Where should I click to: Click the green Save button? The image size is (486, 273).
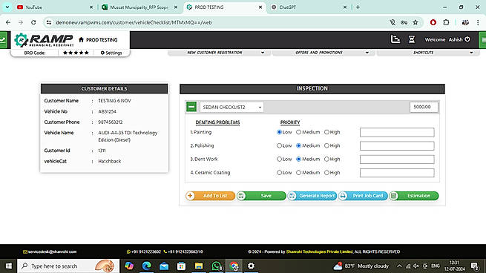pyautogui.click(x=261, y=196)
